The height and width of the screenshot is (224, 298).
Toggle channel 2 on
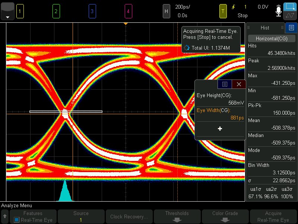pyautogui.click(x=56, y=11)
